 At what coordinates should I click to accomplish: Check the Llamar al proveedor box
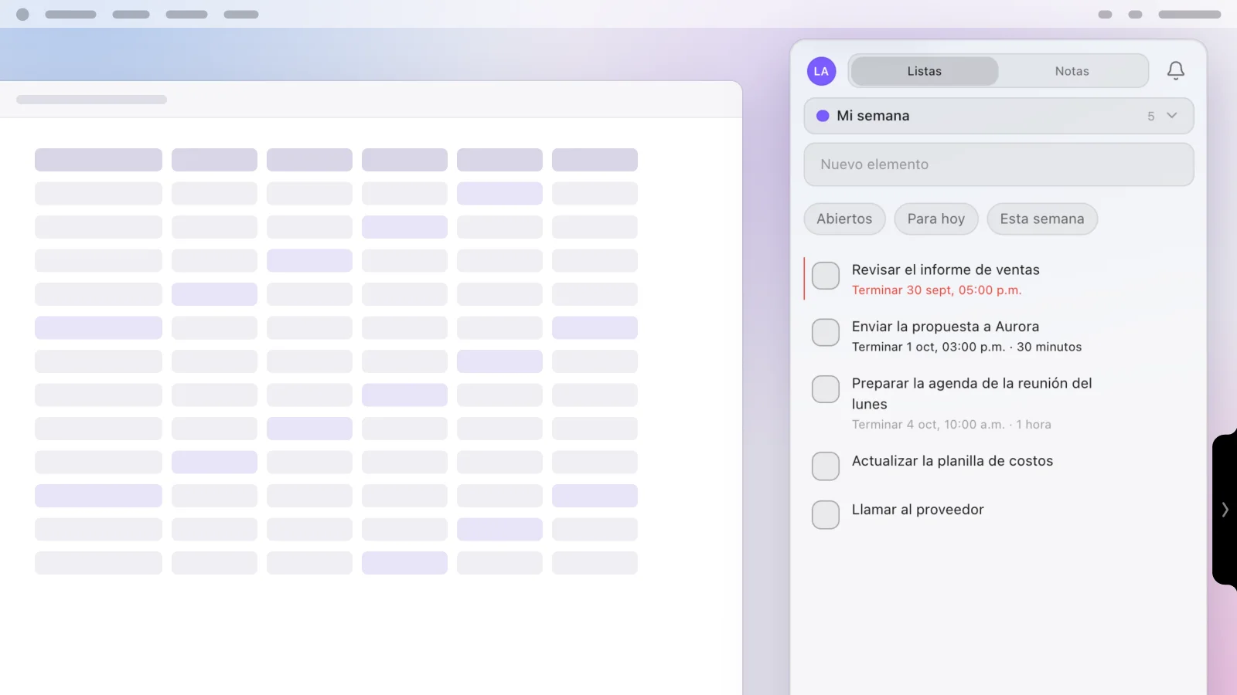(x=826, y=515)
